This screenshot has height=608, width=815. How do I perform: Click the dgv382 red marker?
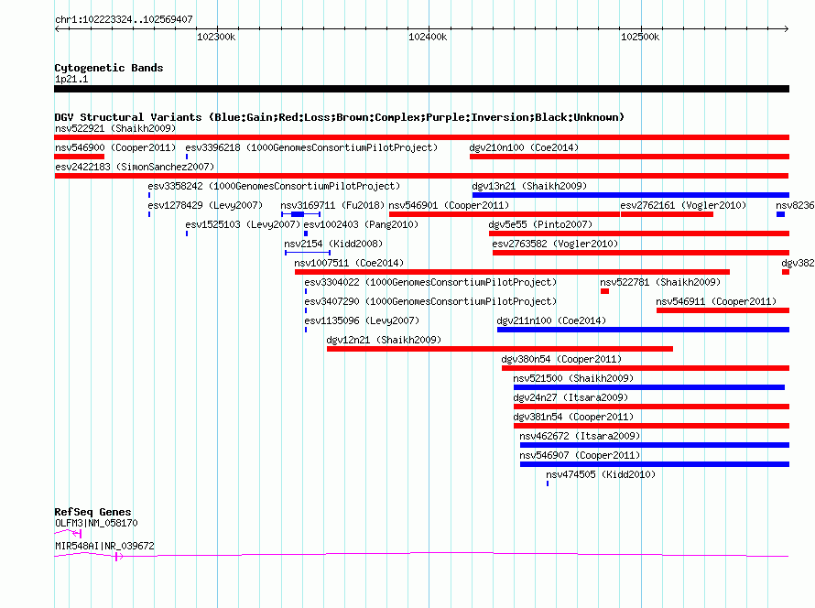(x=786, y=272)
